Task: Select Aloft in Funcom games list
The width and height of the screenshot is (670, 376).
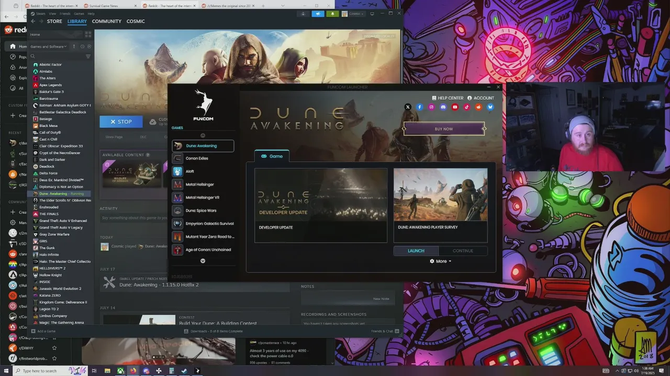Action: pos(203,171)
